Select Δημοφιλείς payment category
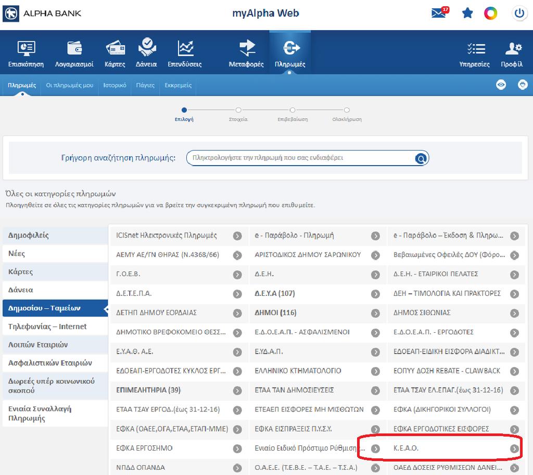Image resolution: width=533 pixels, height=475 pixels. point(55,235)
